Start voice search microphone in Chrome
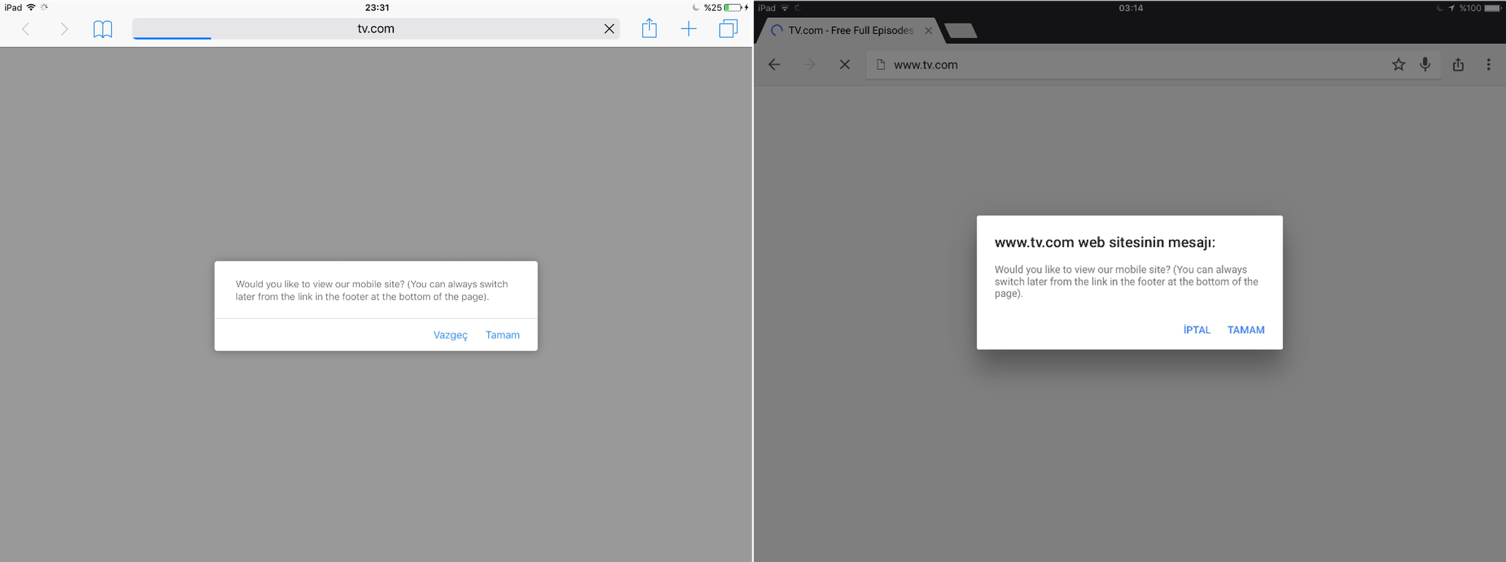The image size is (1506, 562). point(1425,64)
